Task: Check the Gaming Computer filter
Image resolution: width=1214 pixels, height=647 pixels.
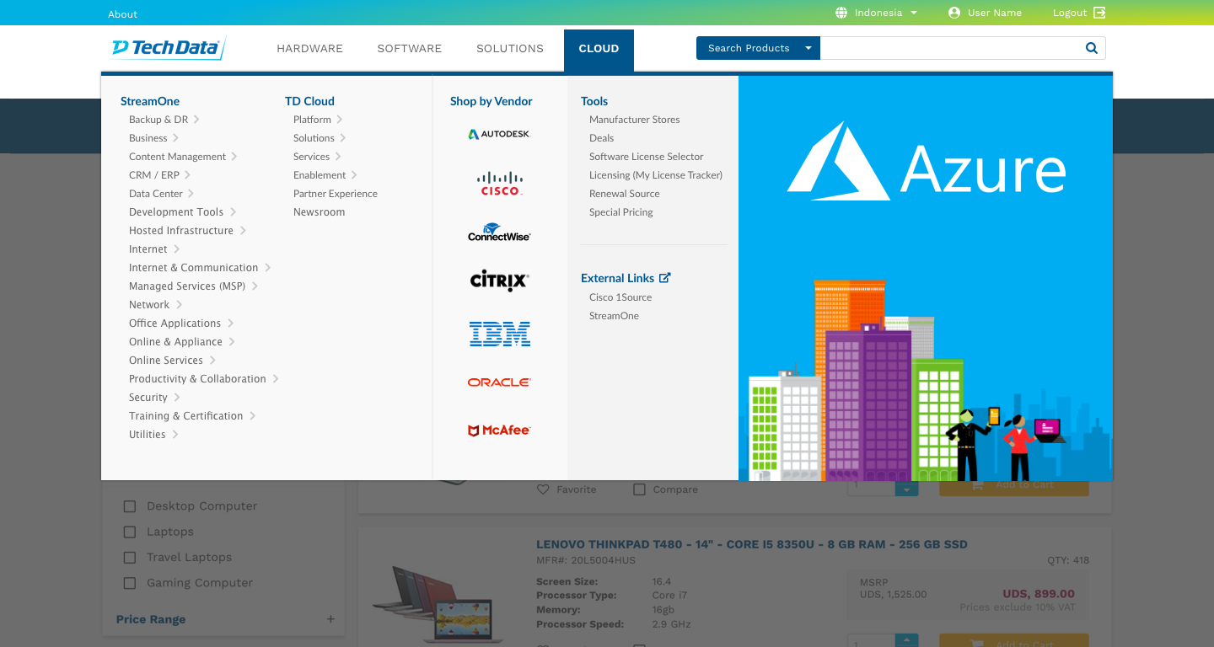Action: (x=130, y=582)
